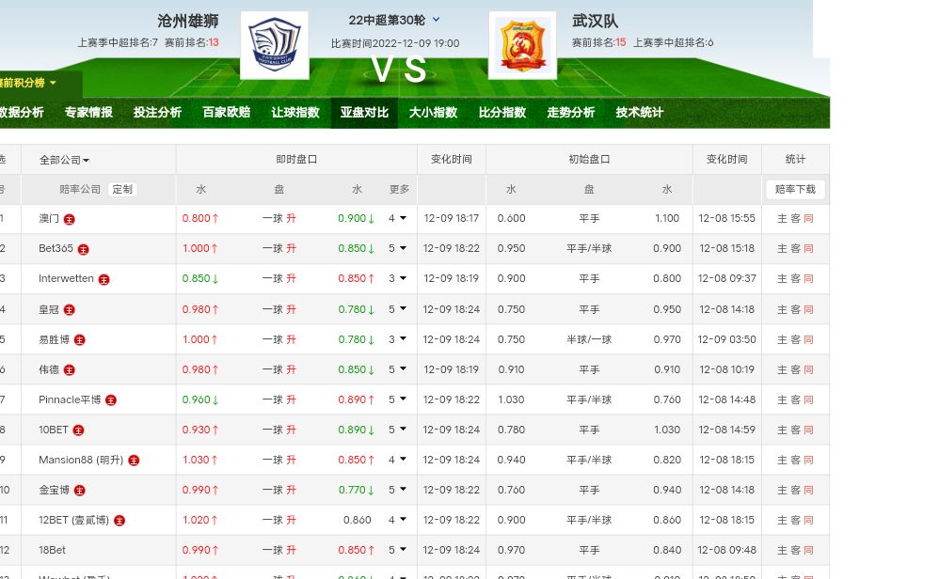Expand the 22中超第30轮 round dropdown
939x579 pixels.
pos(436,20)
